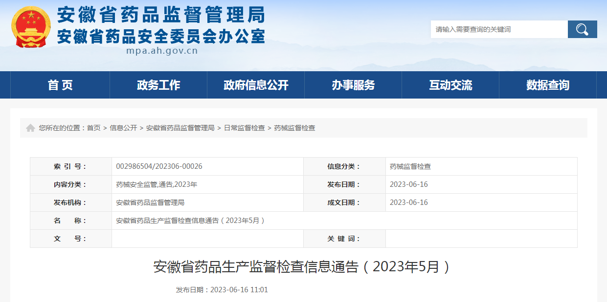The width and height of the screenshot is (607, 302).
Task: Click the 信息公开 breadcrumb link
Action: [x=123, y=128]
